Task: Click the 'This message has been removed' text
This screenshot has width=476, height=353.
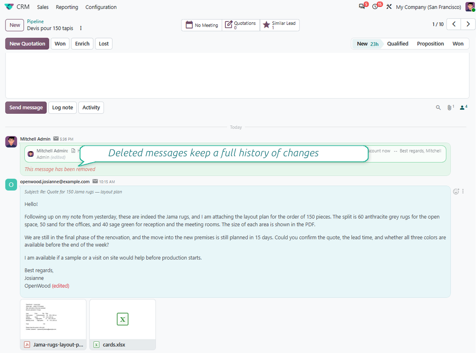Action: pos(60,169)
